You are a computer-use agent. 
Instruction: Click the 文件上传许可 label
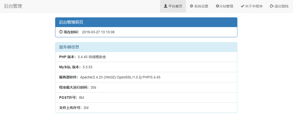pos(70,108)
